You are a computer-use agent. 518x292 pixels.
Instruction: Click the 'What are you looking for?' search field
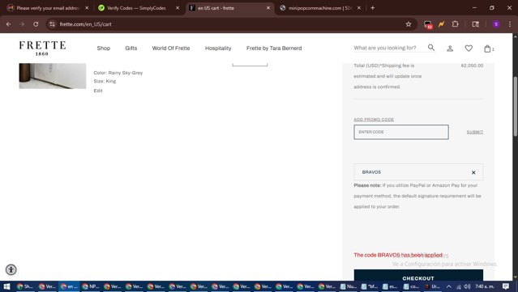[x=389, y=48]
